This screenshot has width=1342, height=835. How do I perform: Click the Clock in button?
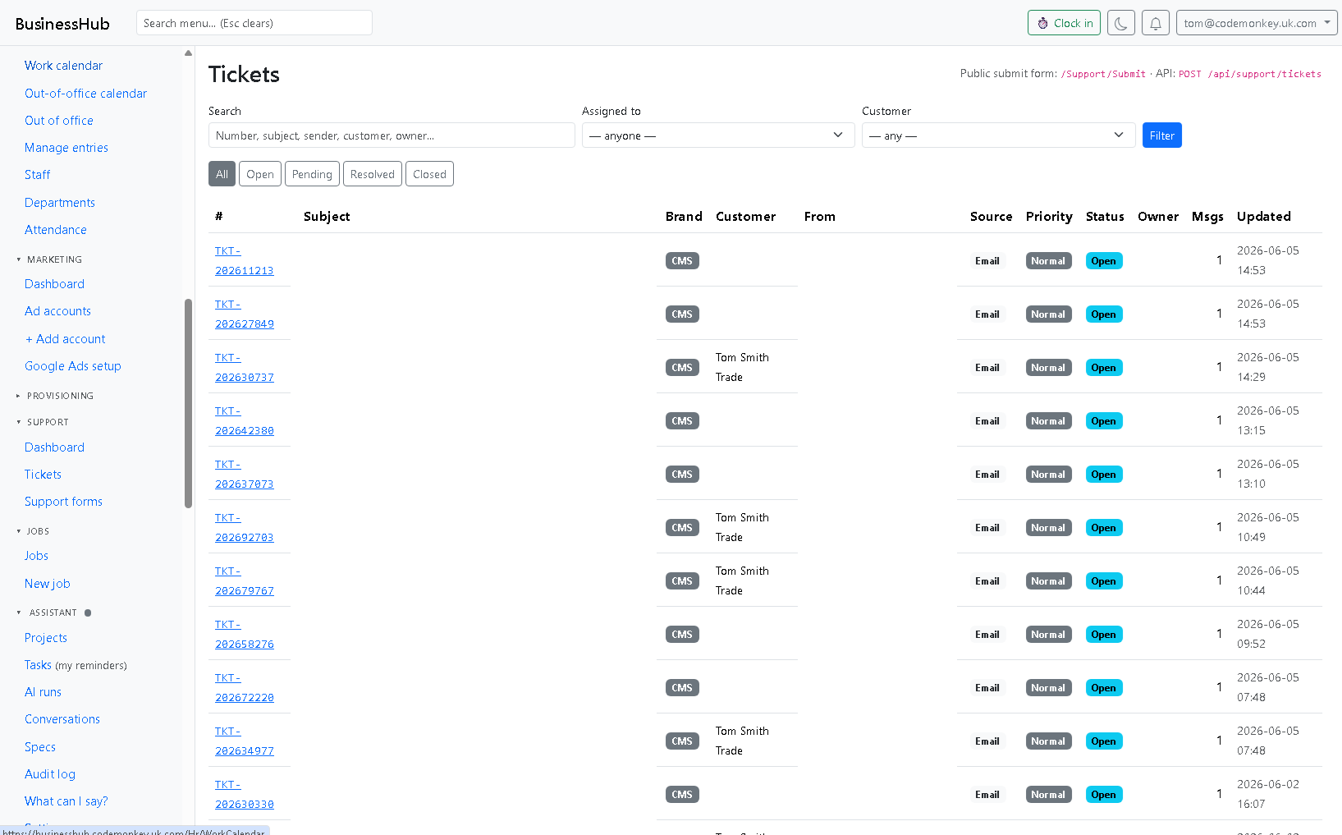1064,23
